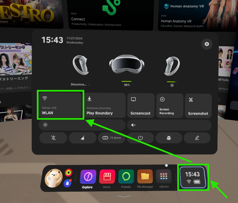Click the bug report icon
Screen dimensions: 238x203
169,138
